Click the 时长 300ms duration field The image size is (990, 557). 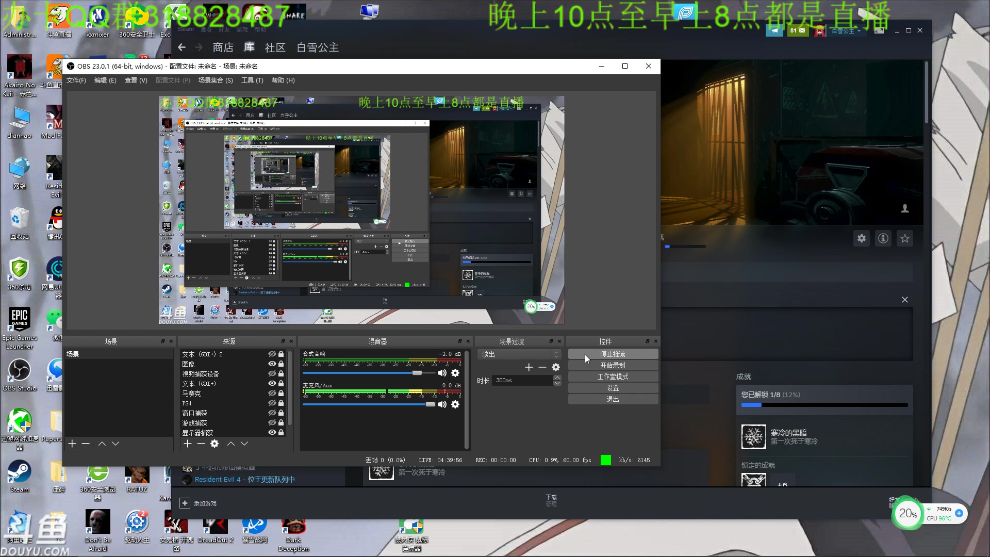[x=523, y=381]
